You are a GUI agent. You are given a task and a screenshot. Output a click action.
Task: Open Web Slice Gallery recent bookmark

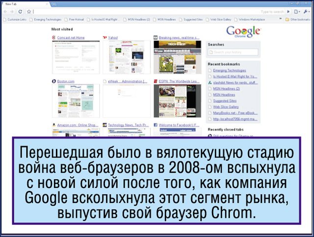(x=226, y=107)
